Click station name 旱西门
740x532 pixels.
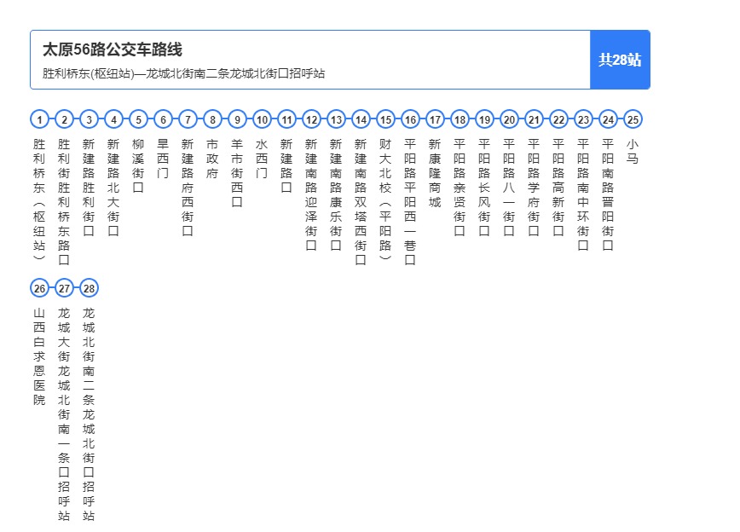pos(163,158)
